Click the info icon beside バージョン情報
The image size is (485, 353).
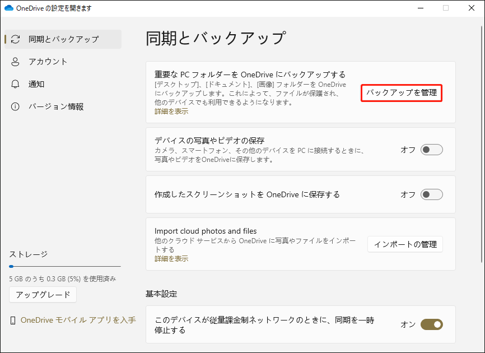point(15,106)
